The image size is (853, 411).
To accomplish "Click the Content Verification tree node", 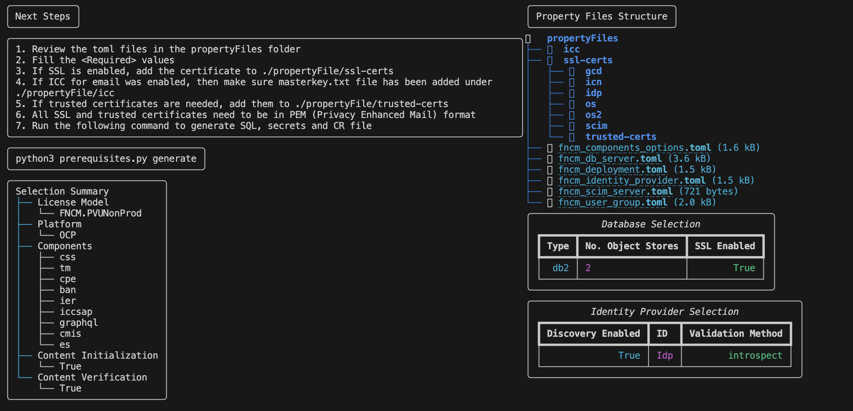I will (92, 377).
